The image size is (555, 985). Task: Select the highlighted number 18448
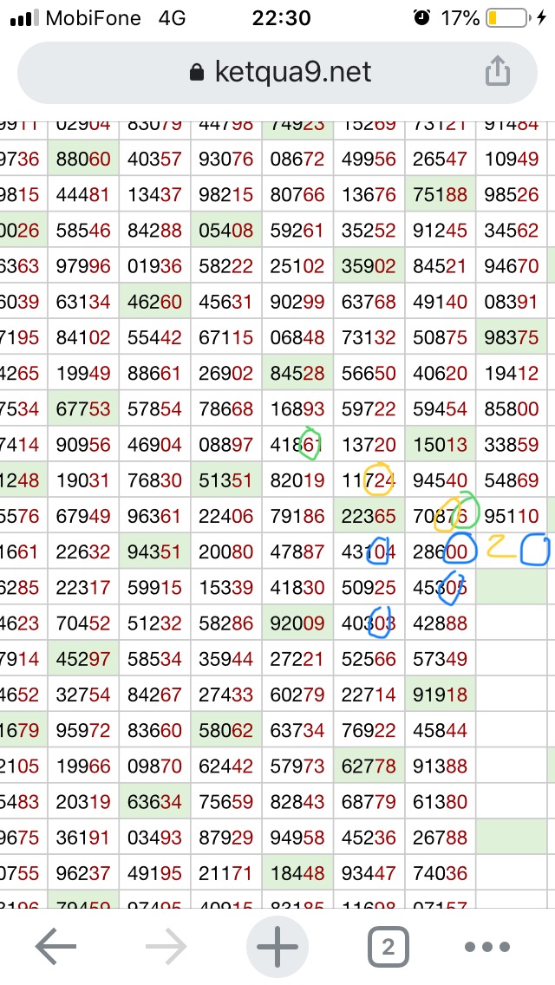point(297,873)
